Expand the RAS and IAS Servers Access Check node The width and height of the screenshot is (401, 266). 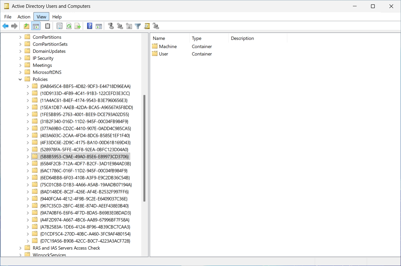coord(20,248)
